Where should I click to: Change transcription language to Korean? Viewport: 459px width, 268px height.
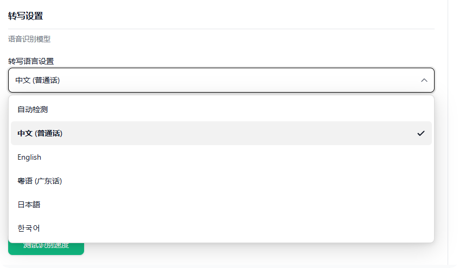point(29,228)
